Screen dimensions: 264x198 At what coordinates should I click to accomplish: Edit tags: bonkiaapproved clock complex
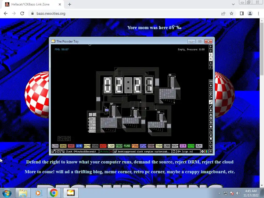142,152
